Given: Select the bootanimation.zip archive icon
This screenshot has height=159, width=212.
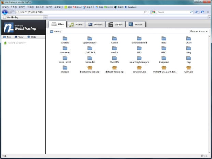Looking at the screenshot, I should point(90,68).
